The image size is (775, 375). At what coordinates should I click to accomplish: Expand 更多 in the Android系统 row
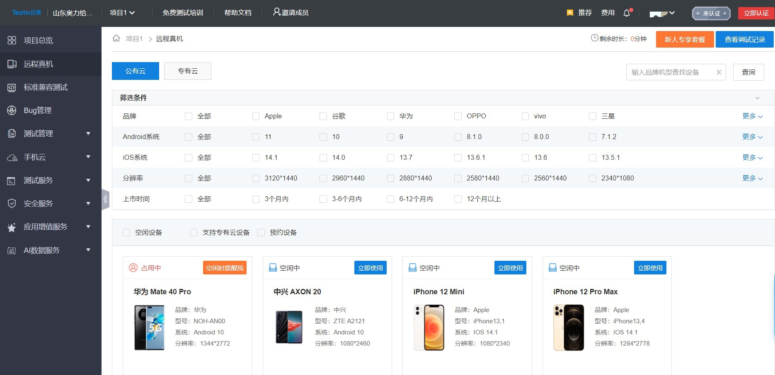[752, 137]
